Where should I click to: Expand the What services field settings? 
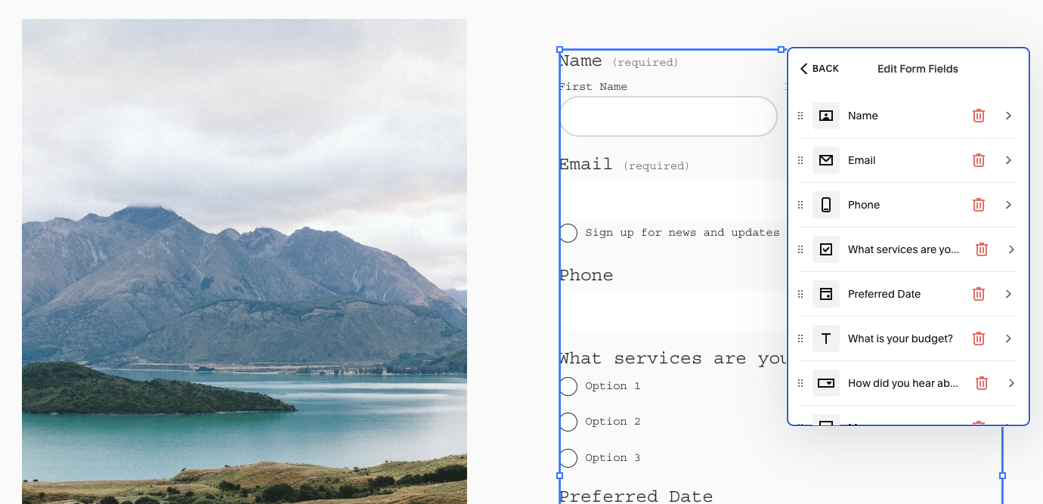click(x=1011, y=249)
